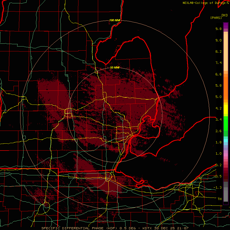The width and height of the screenshot is (230, 230).
Task: Click the 4.2 scale value
Action: click(x=218, y=108)
